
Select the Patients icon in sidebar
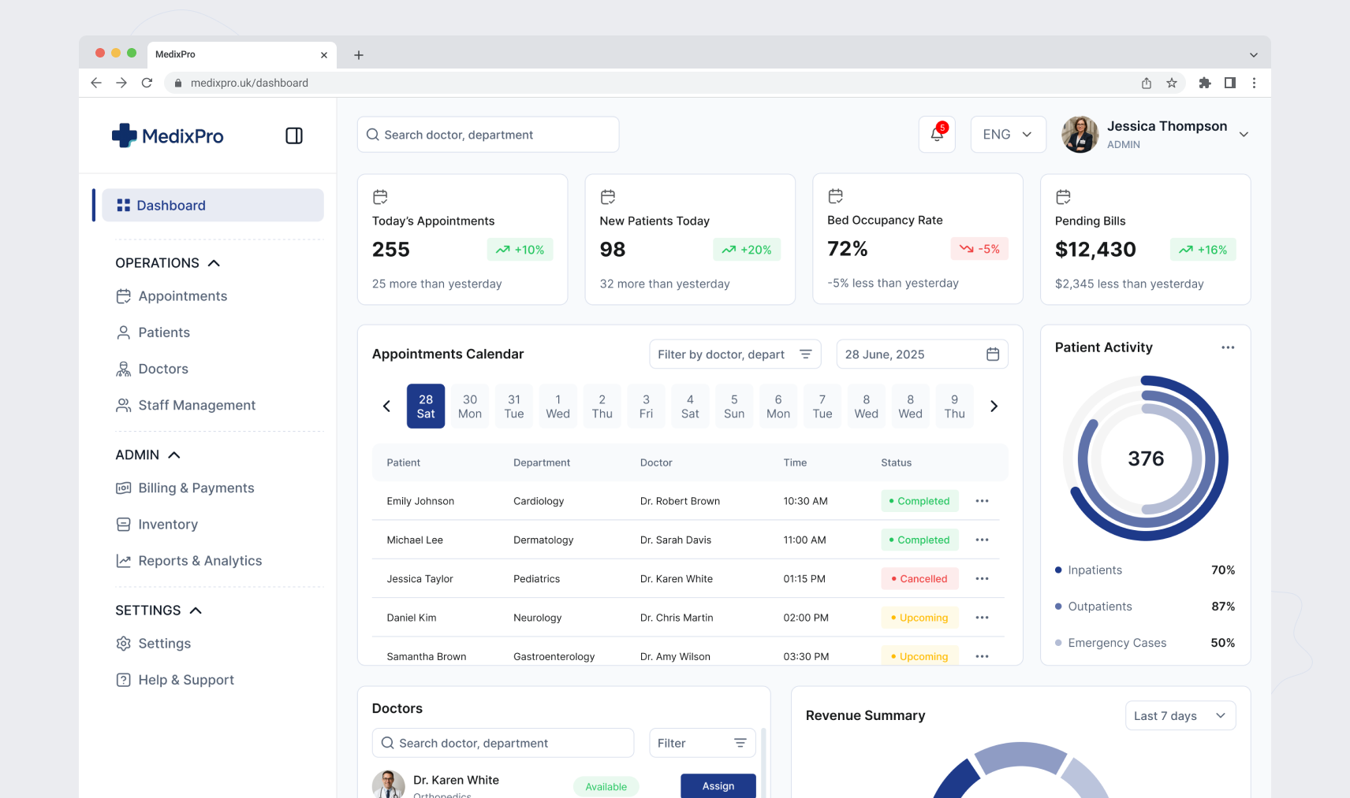[123, 332]
